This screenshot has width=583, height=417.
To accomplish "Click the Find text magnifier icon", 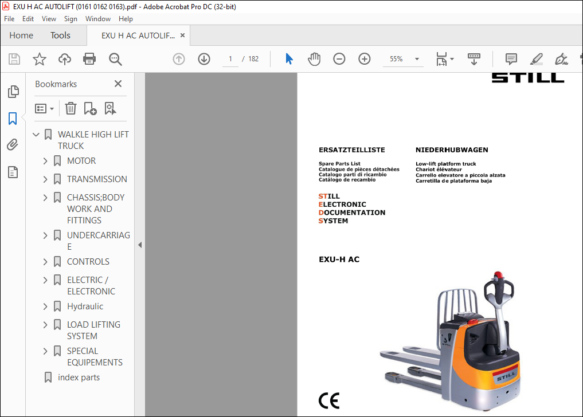I will [x=115, y=59].
